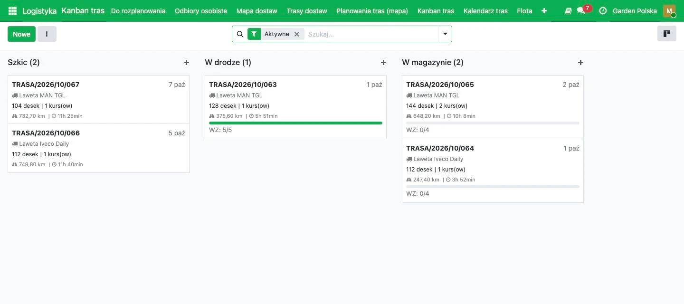
Task: Click the Logistyka app name
Action: [x=39, y=11]
